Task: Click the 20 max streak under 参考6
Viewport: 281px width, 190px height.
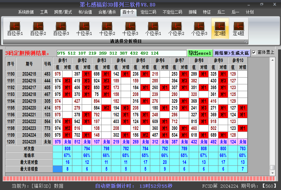Action: point(165,162)
